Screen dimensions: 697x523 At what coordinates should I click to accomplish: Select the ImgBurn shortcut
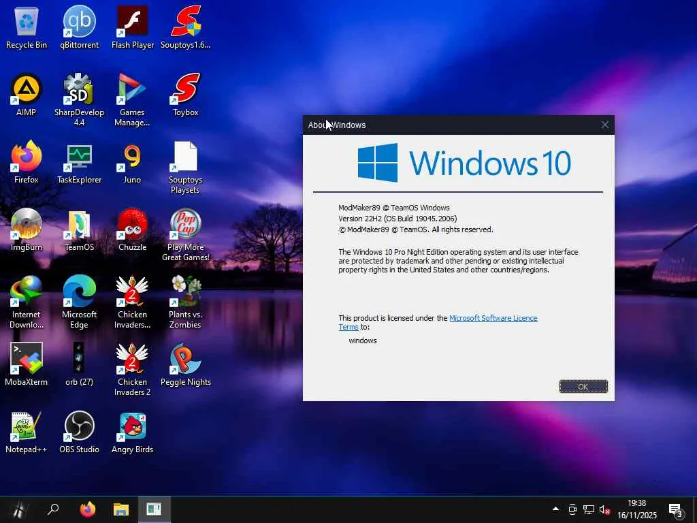coord(27,229)
